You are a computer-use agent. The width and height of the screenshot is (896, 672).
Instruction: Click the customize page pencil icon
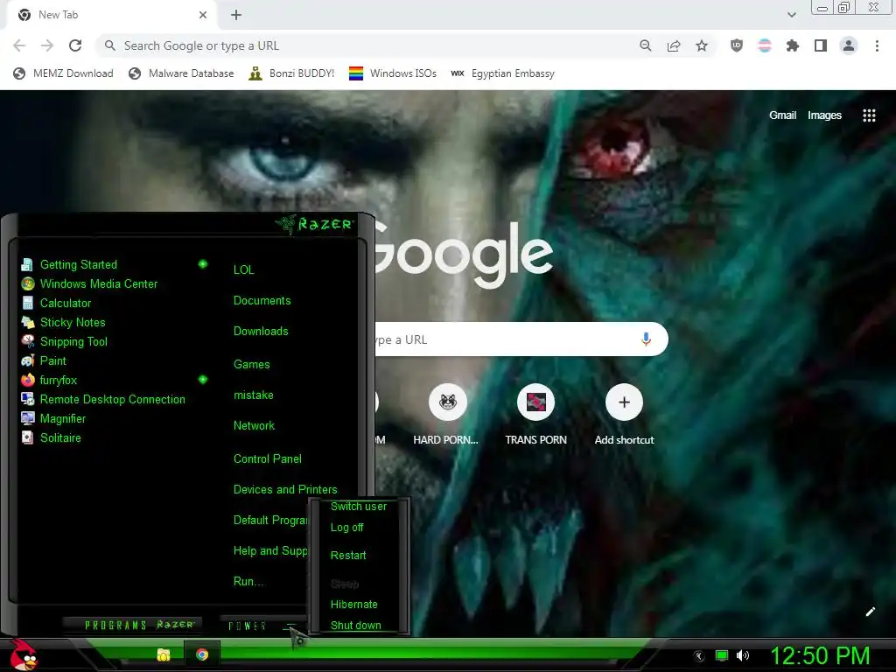[871, 612]
